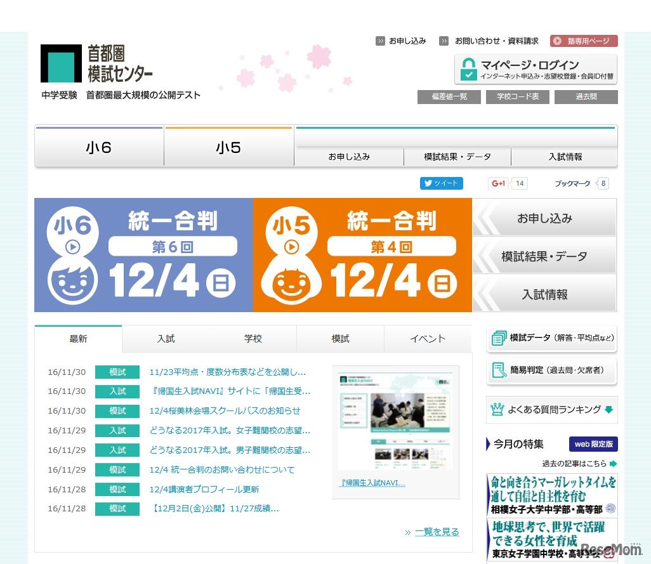Switch to the イベント news tab
This screenshot has height=564, width=651.
pos(428,339)
